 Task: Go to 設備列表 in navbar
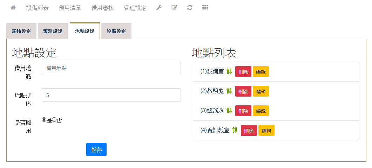click(38, 8)
